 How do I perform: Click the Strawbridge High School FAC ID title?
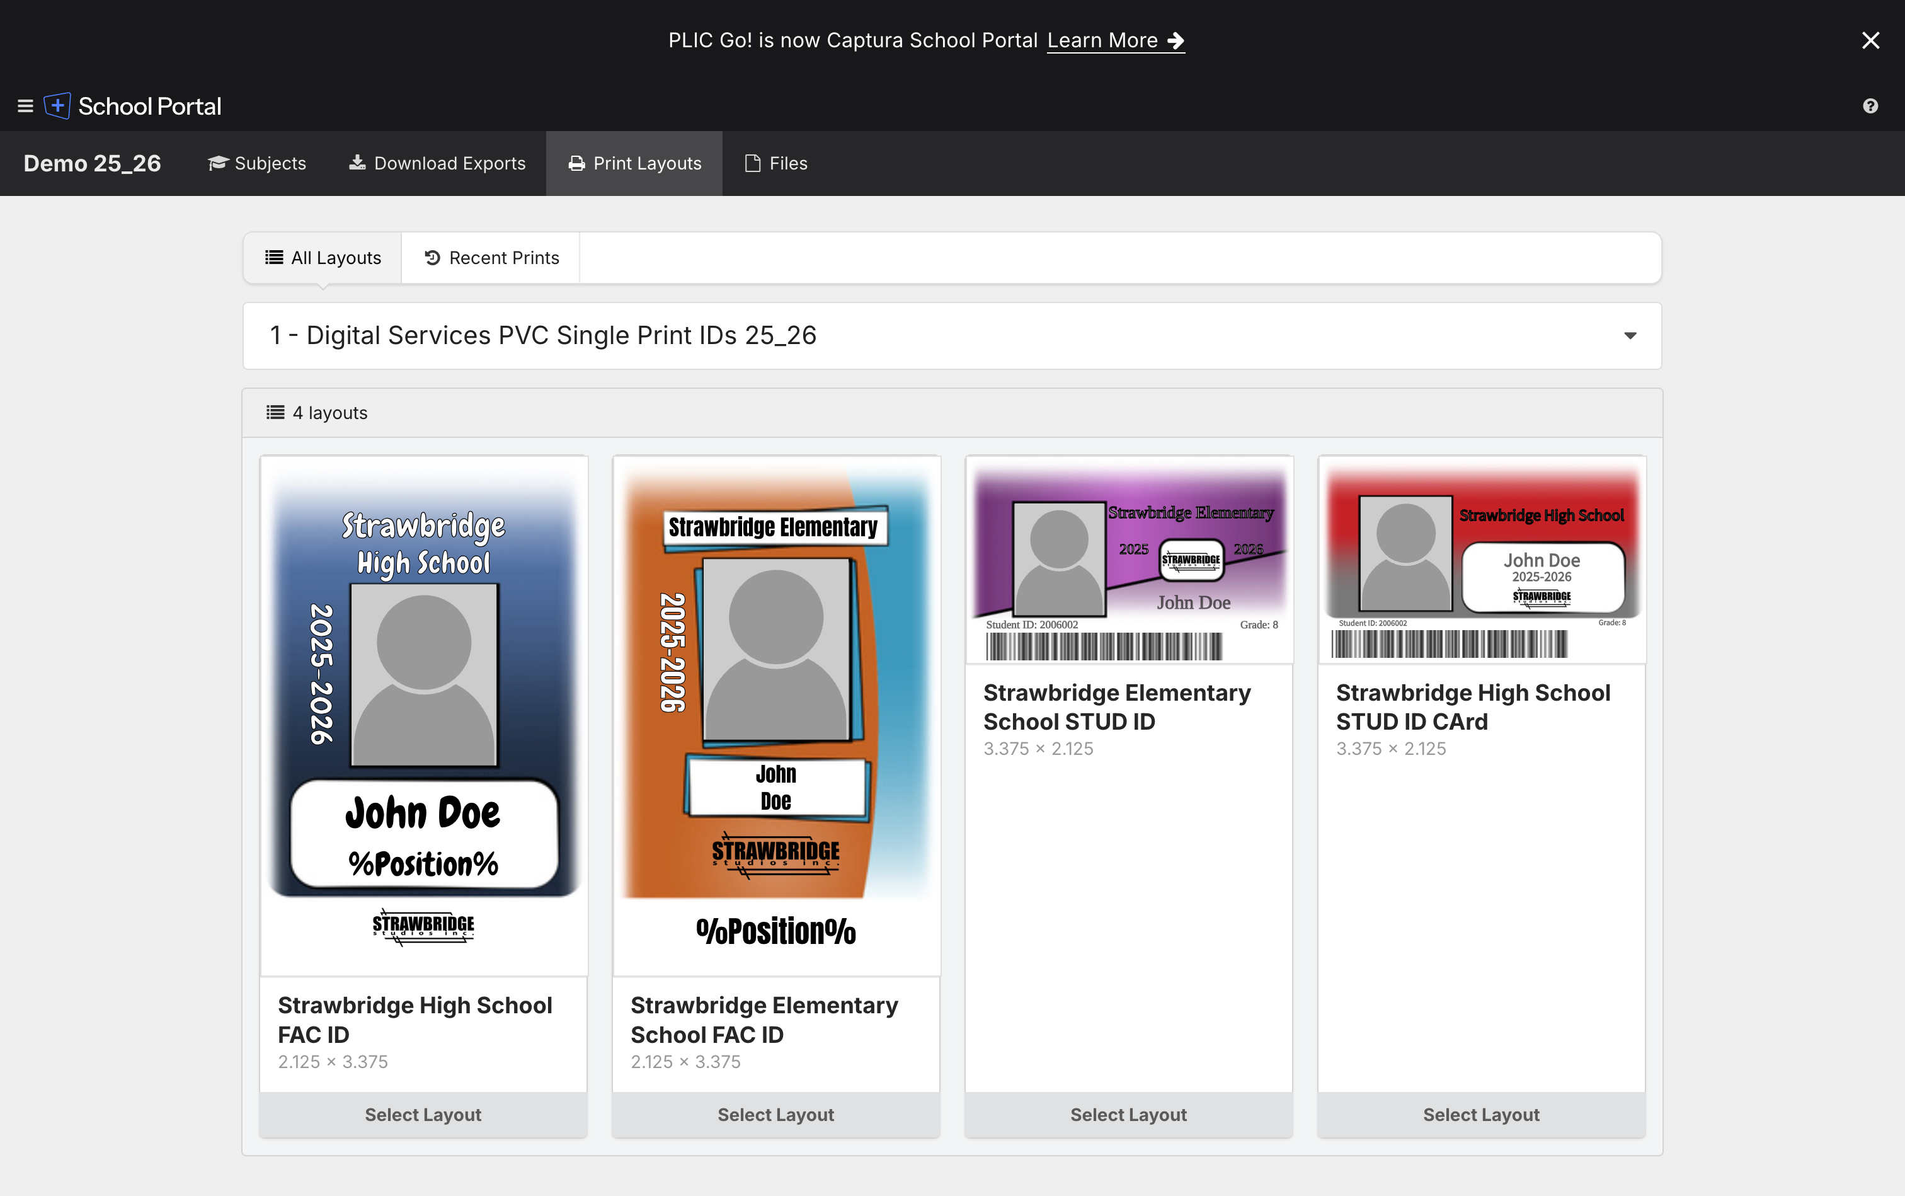pos(415,1020)
